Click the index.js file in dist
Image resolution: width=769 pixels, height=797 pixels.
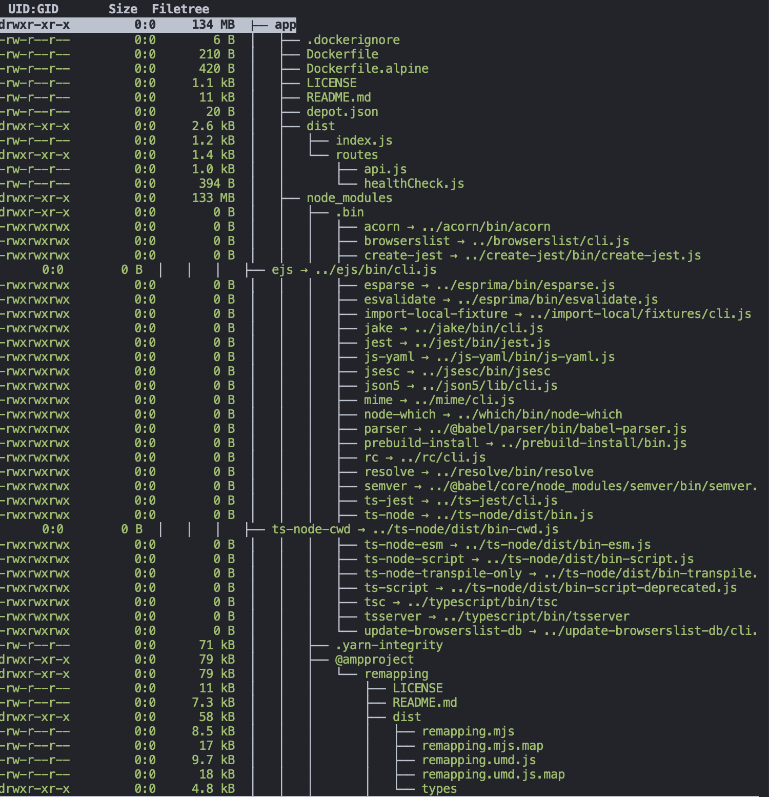click(x=364, y=141)
